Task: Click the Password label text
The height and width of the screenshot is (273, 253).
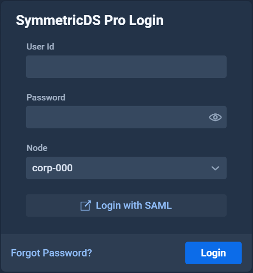Action: 46,97
